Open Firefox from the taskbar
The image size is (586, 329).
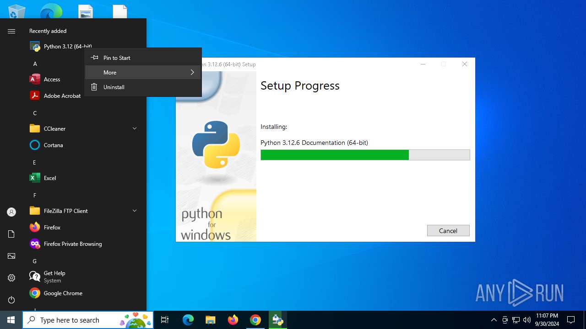(x=233, y=320)
